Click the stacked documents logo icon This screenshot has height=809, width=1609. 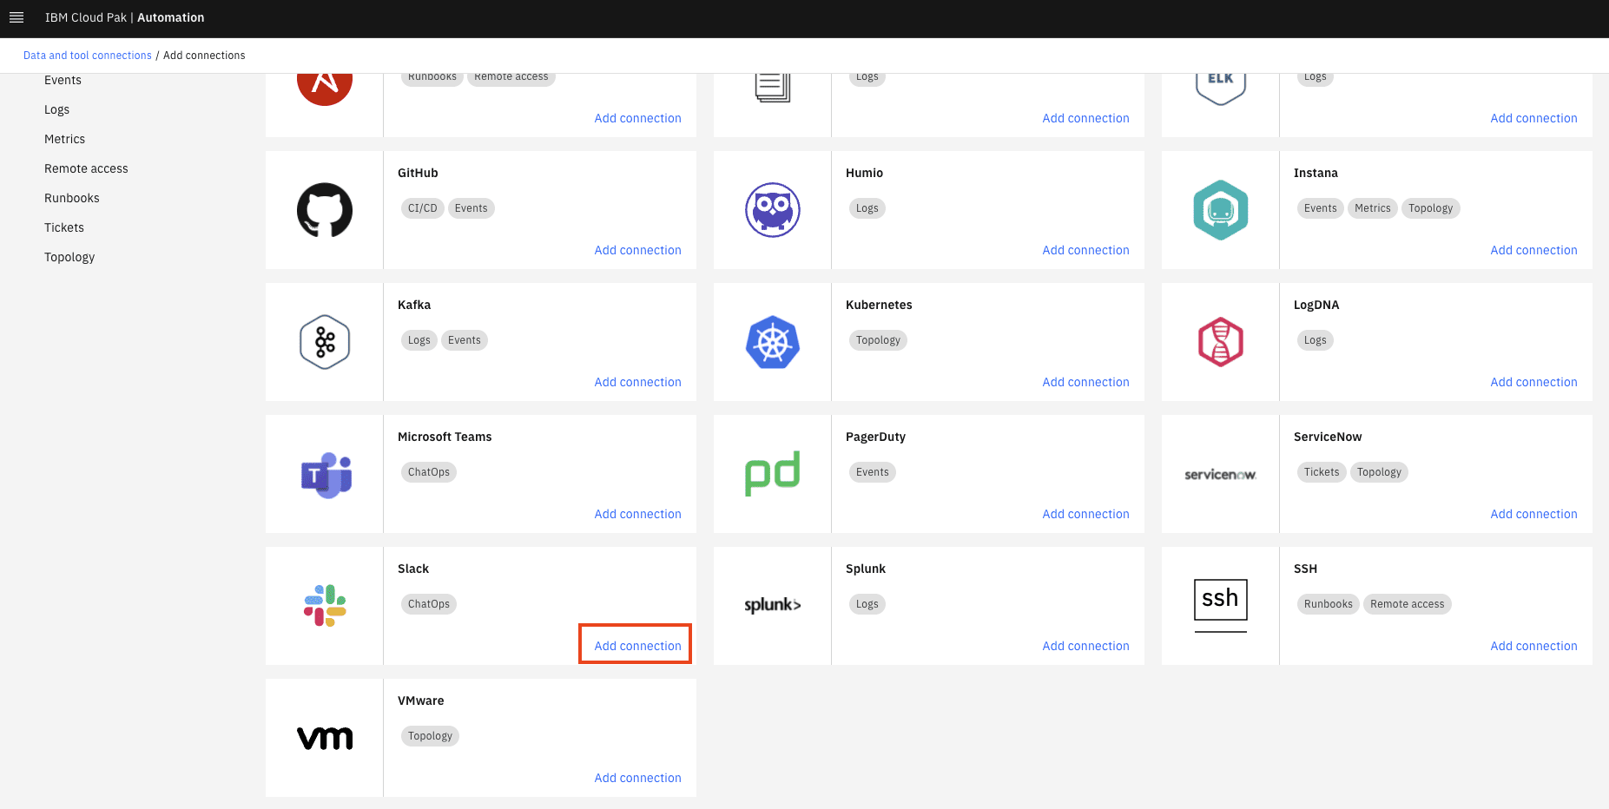773,88
